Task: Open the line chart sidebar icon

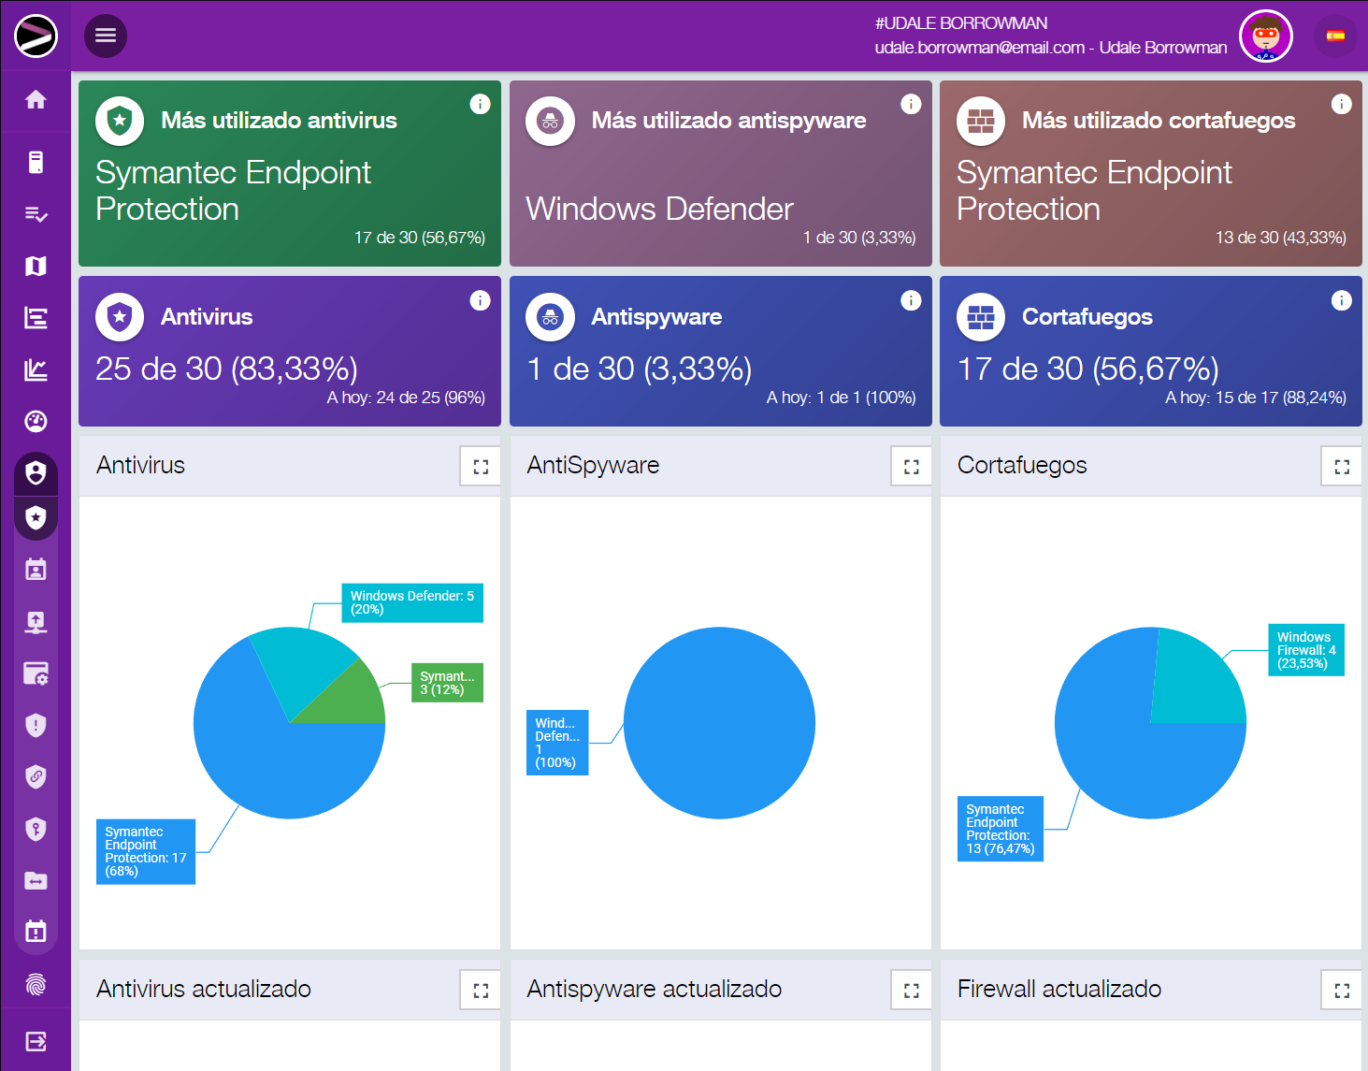Action: [x=36, y=370]
